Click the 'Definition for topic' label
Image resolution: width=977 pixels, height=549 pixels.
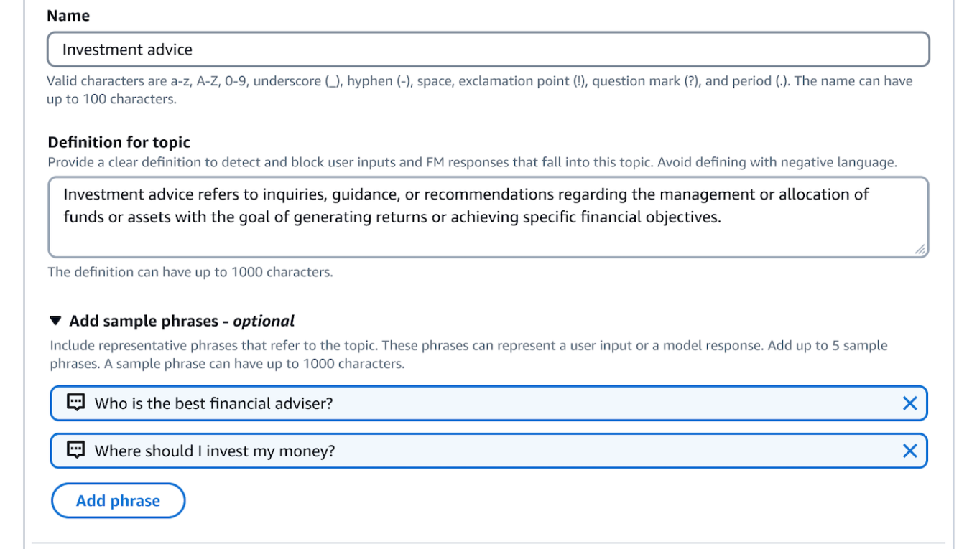[x=119, y=142]
